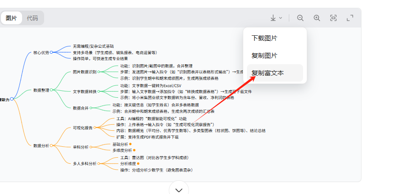The width and height of the screenshot is (407, 194).
Task: Collapse the 图片数据识别 node circle
Action: [98, 72]
